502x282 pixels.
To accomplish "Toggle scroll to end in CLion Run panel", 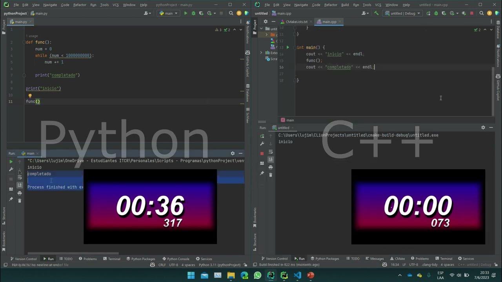I will pyautogui.click(x=271, y=159).
